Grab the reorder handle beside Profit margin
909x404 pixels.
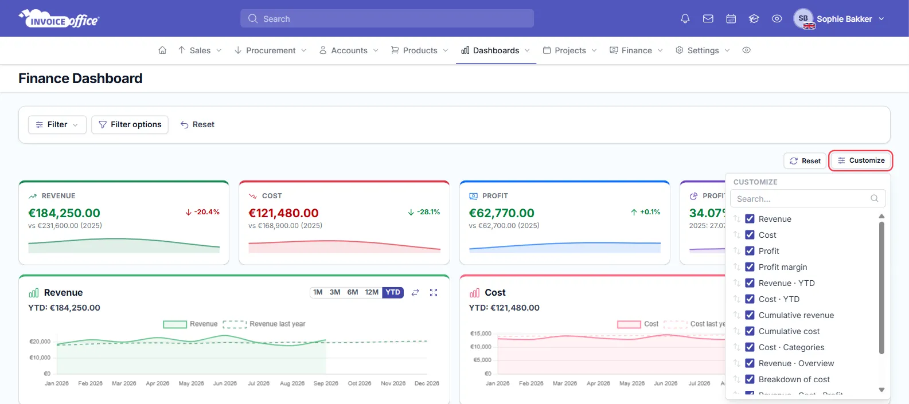click(x=737, y=267)
